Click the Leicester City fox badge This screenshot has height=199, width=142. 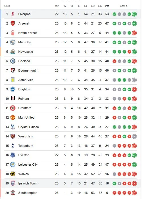(x=13, y=165)
